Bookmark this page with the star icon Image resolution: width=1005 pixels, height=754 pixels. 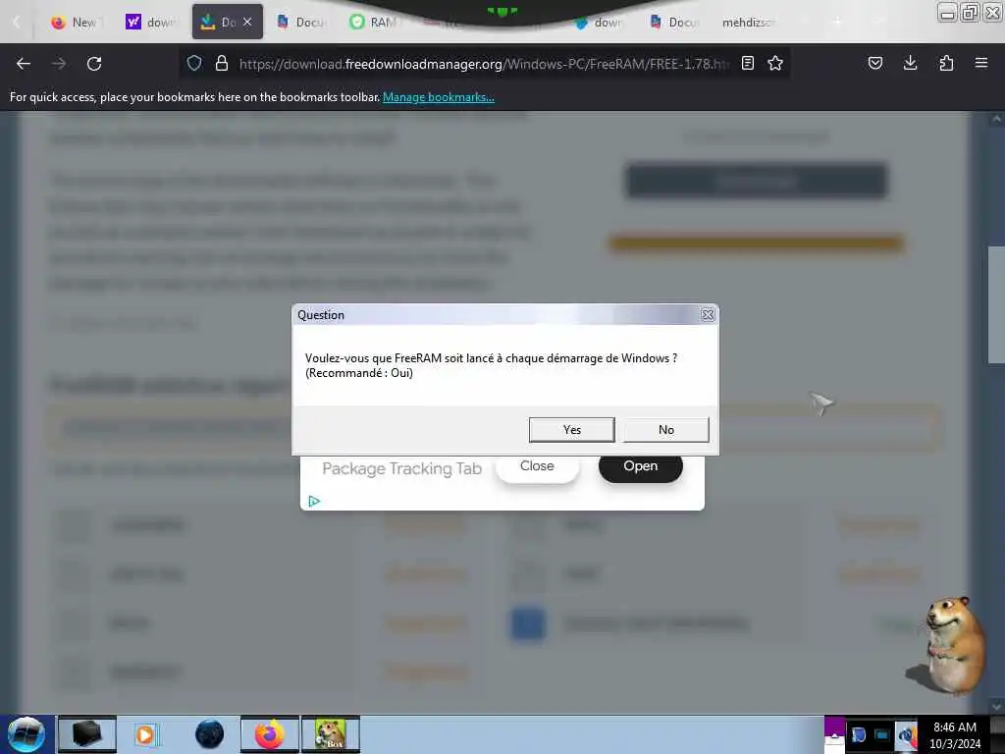pyautogui.click(x=775, y=63)
